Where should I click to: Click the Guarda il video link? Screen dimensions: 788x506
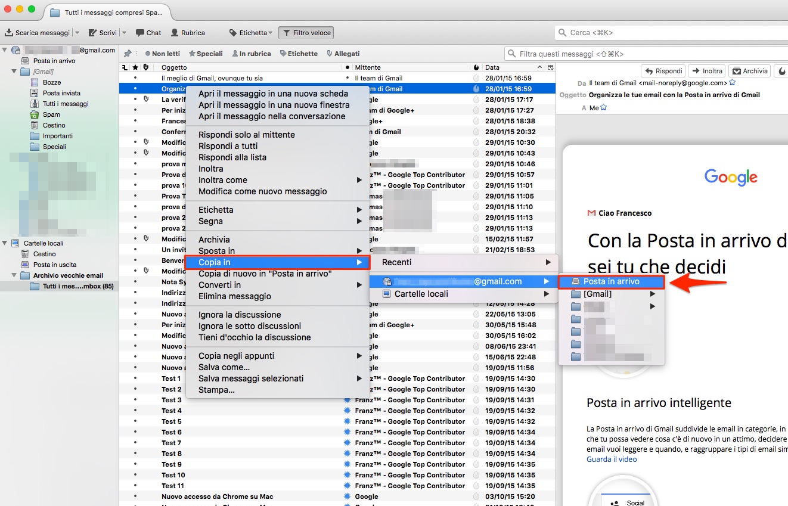pyautogui.click(x=612, y=460)
